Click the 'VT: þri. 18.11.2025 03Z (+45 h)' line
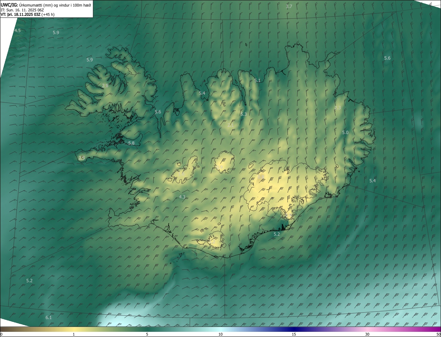The image size is (441, 337). (x=28, y=14)
